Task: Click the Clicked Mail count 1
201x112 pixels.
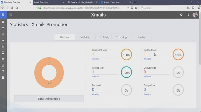Action: [93, 72]
